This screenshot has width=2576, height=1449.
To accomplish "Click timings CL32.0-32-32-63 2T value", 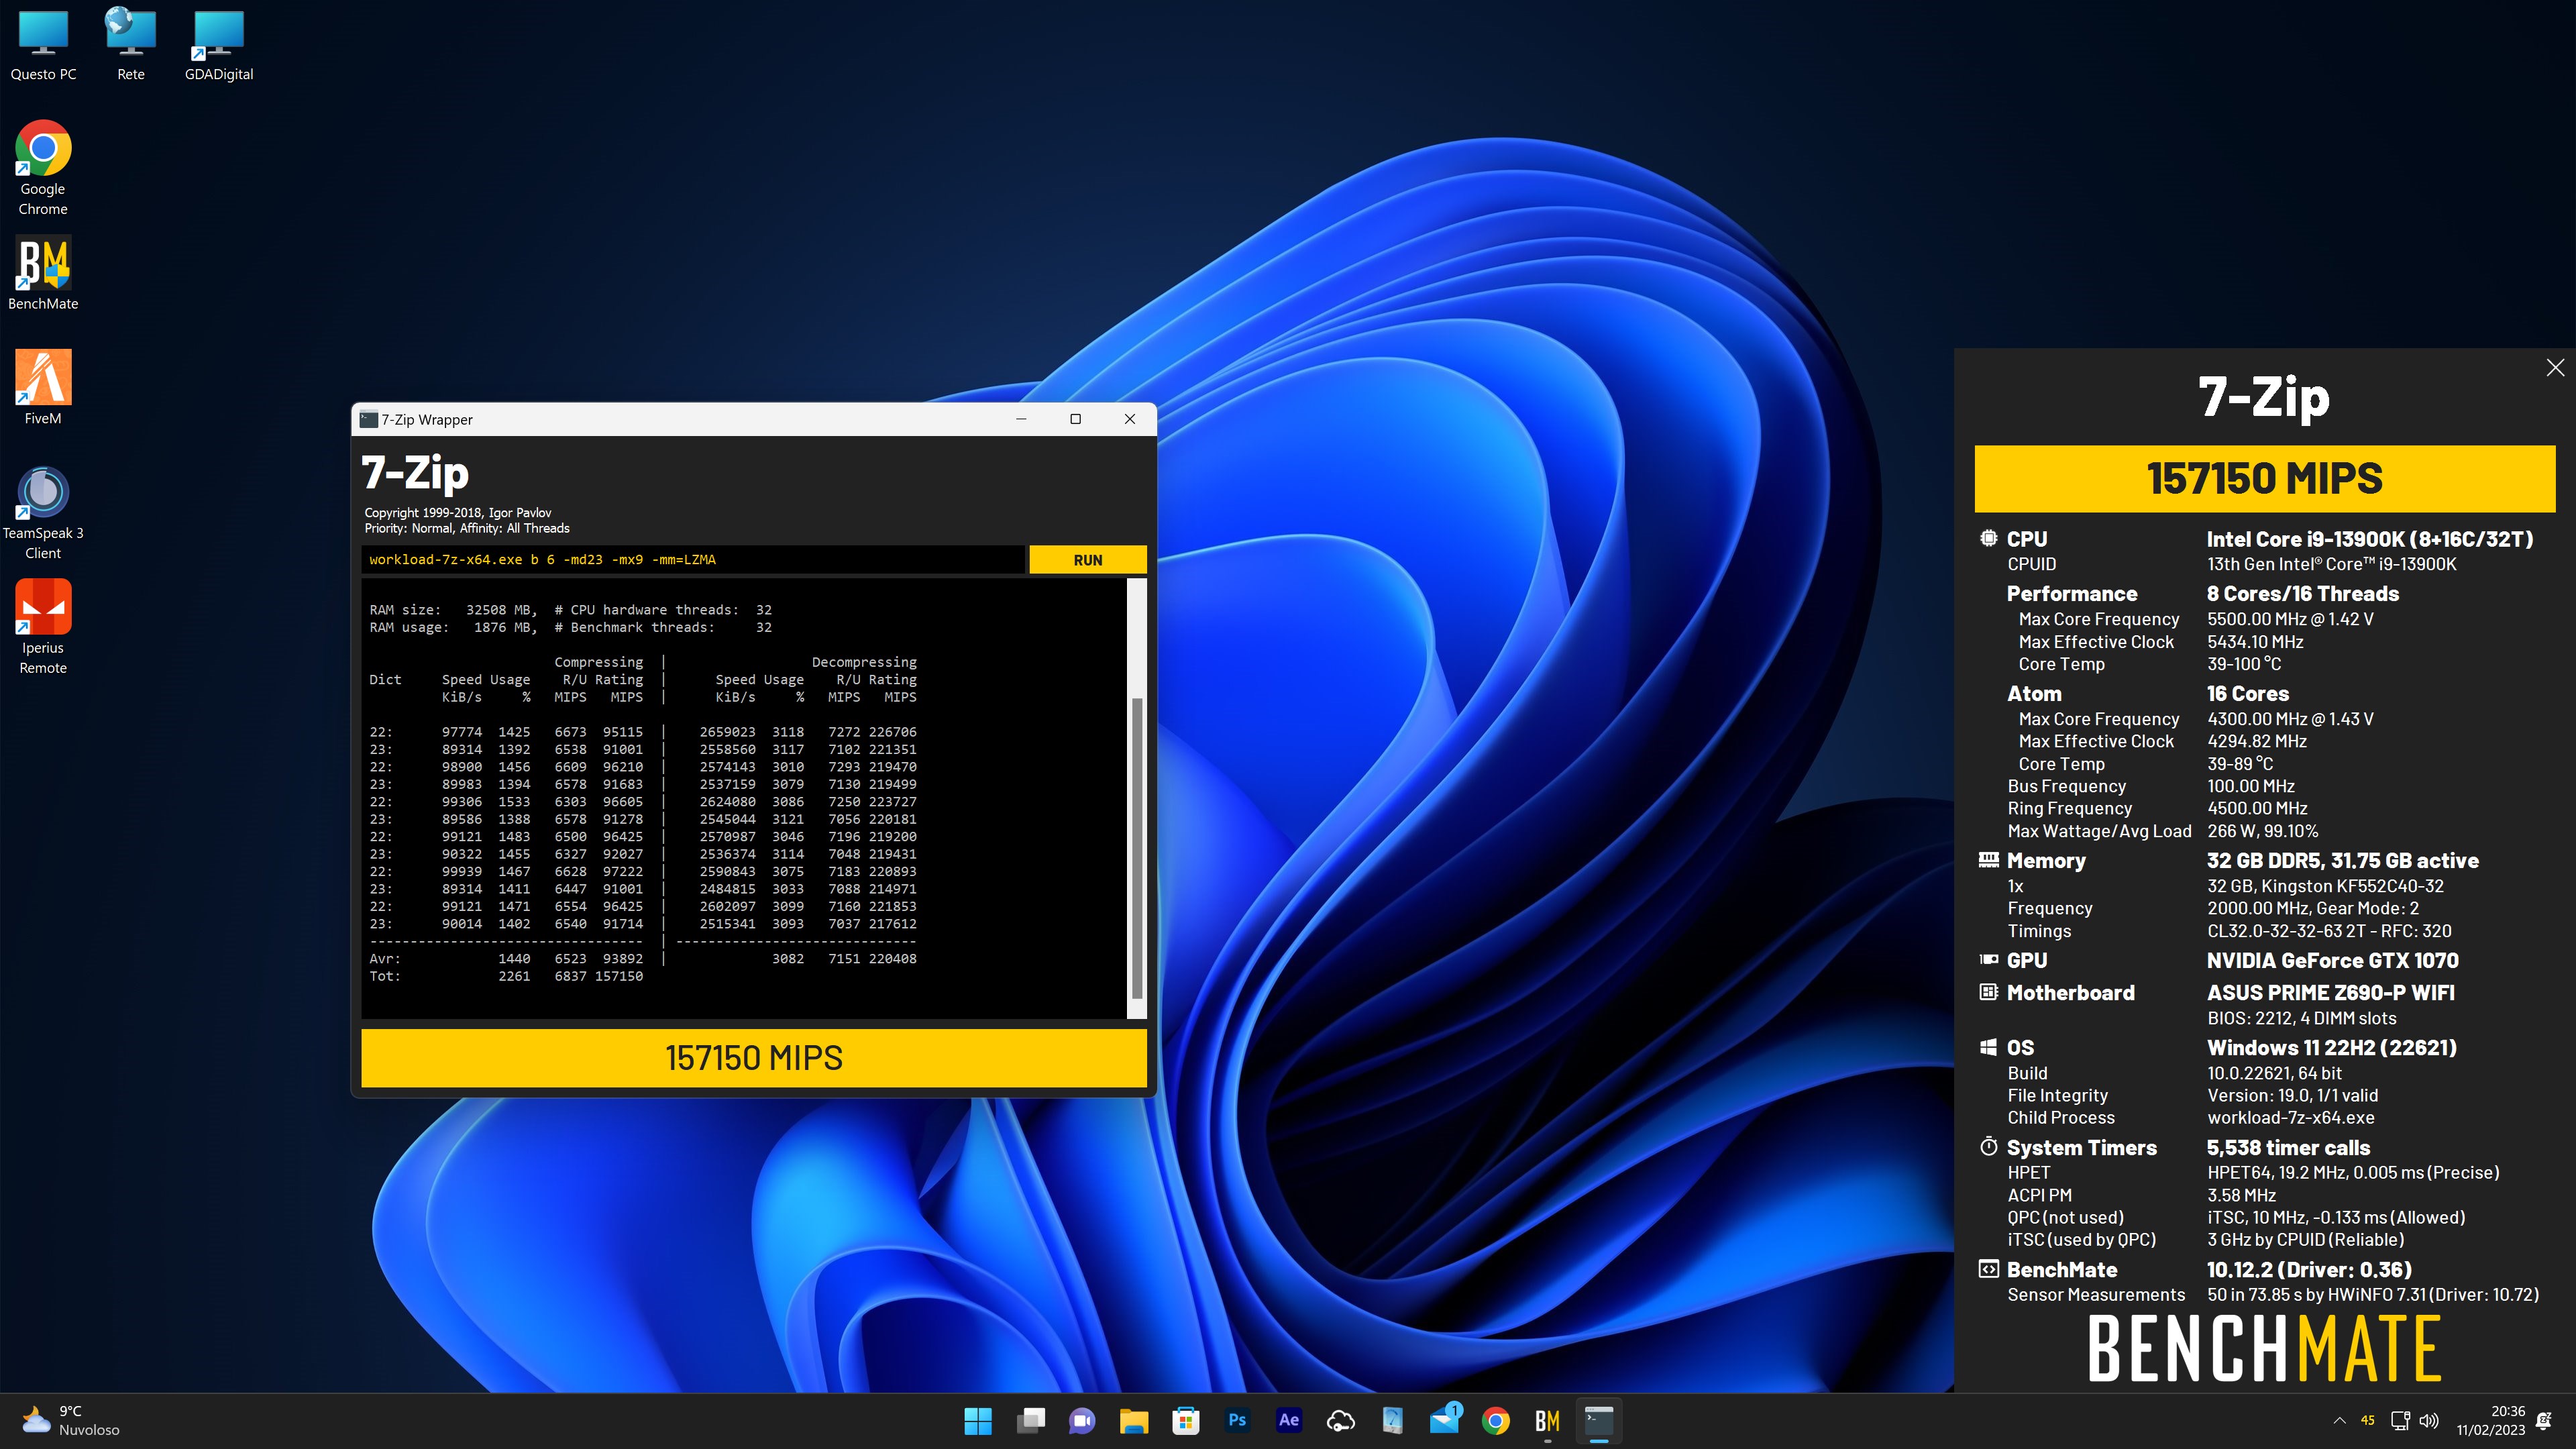I will coord(2329,931).
